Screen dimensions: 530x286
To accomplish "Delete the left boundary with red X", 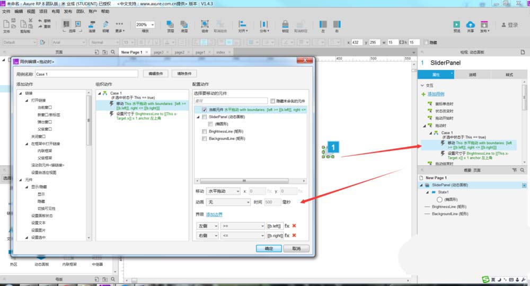I will [x=294, y=226].
